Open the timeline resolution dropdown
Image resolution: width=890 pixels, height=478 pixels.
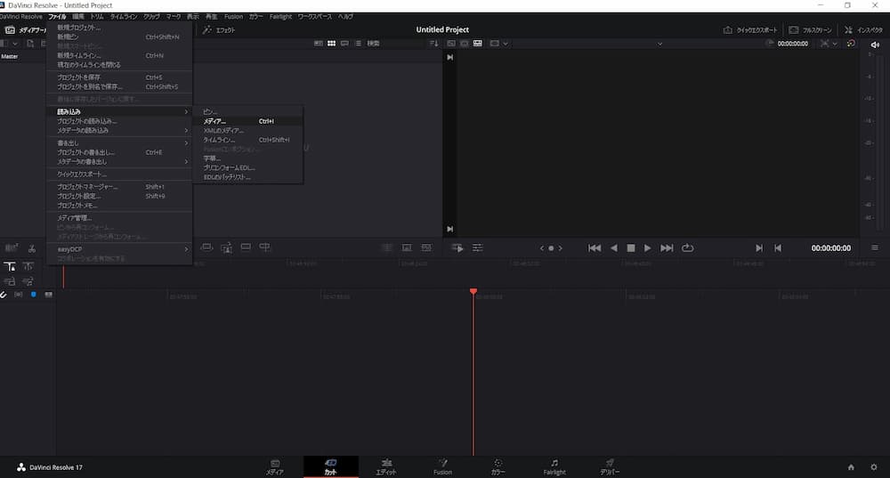pos(498,43)
